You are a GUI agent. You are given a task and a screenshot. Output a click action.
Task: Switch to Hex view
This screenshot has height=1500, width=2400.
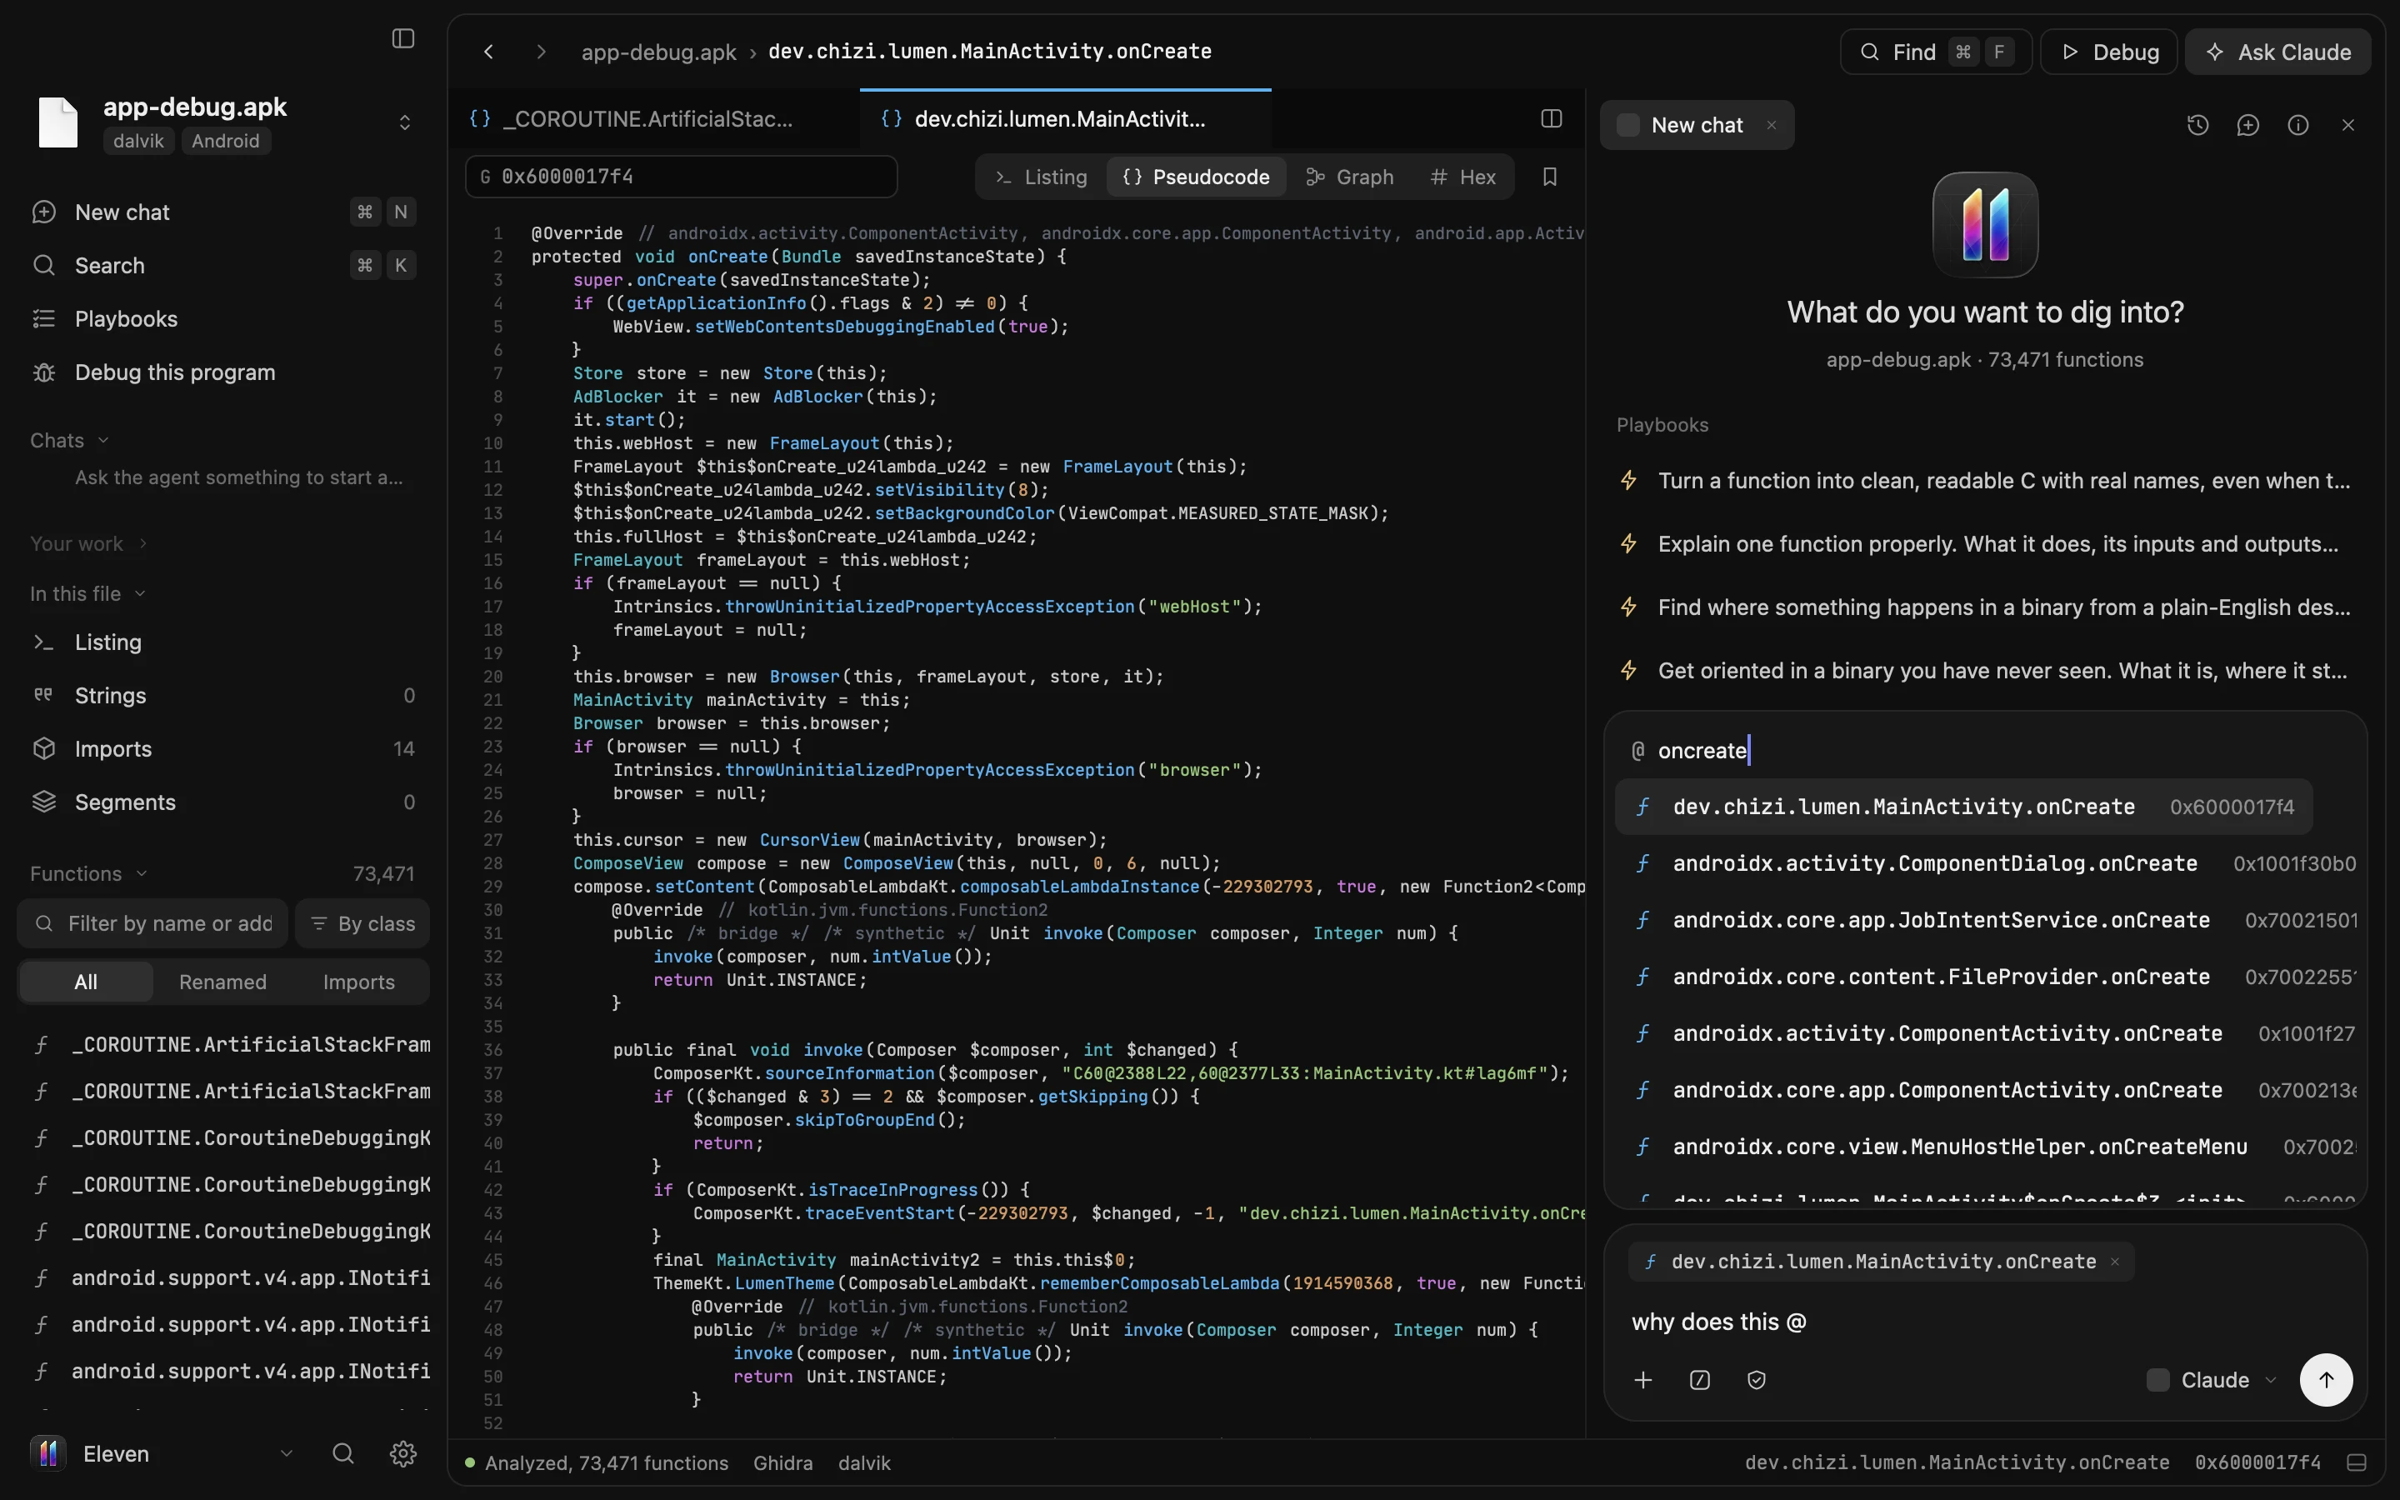(1462, 177)
